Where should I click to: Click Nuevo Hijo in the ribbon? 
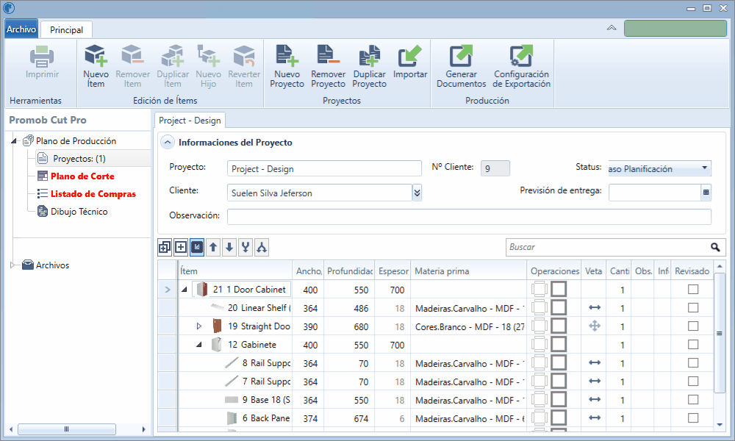pos(208,66)
